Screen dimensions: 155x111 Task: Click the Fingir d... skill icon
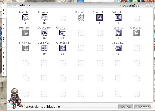tap(26, 48)
